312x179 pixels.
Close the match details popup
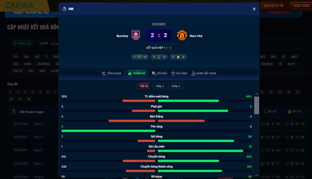point(254,9)
